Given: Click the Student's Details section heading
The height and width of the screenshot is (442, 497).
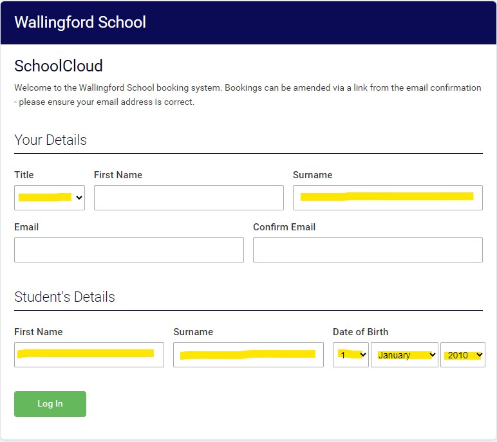Looking at the screenshot, I should (64, 297).
